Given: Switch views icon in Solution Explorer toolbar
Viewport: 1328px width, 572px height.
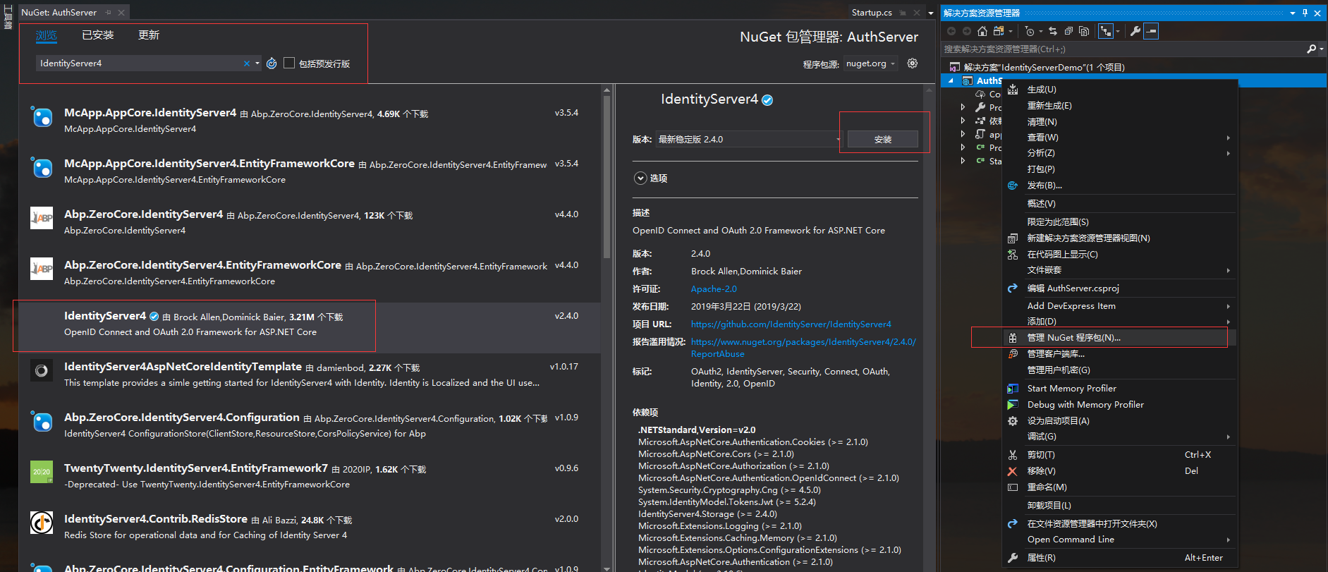Looking at the screenshot, I should coord(999,31).
